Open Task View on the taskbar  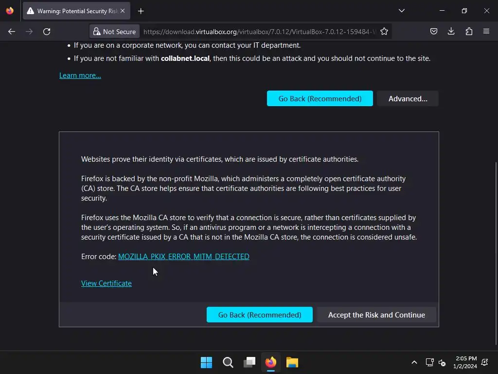click(x=249, y=362)
